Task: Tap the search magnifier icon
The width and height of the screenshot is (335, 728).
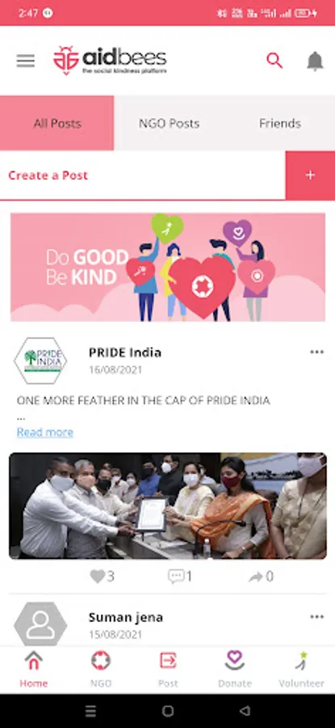Action: [x=274, y=61]
